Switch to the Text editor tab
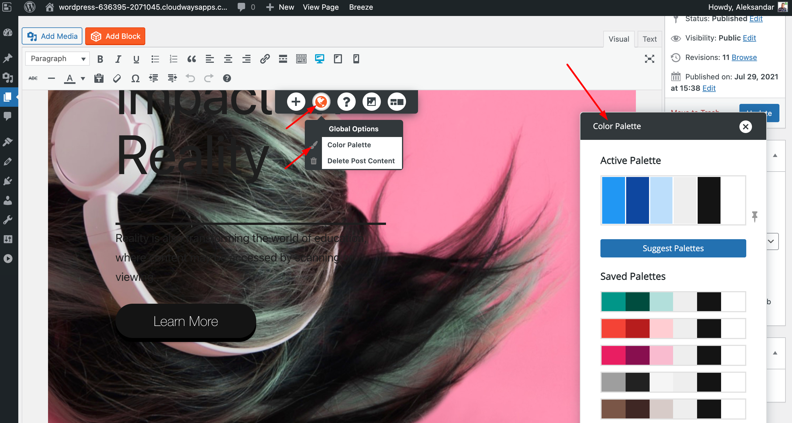This screenshot has height=423, width=792. 649,39
